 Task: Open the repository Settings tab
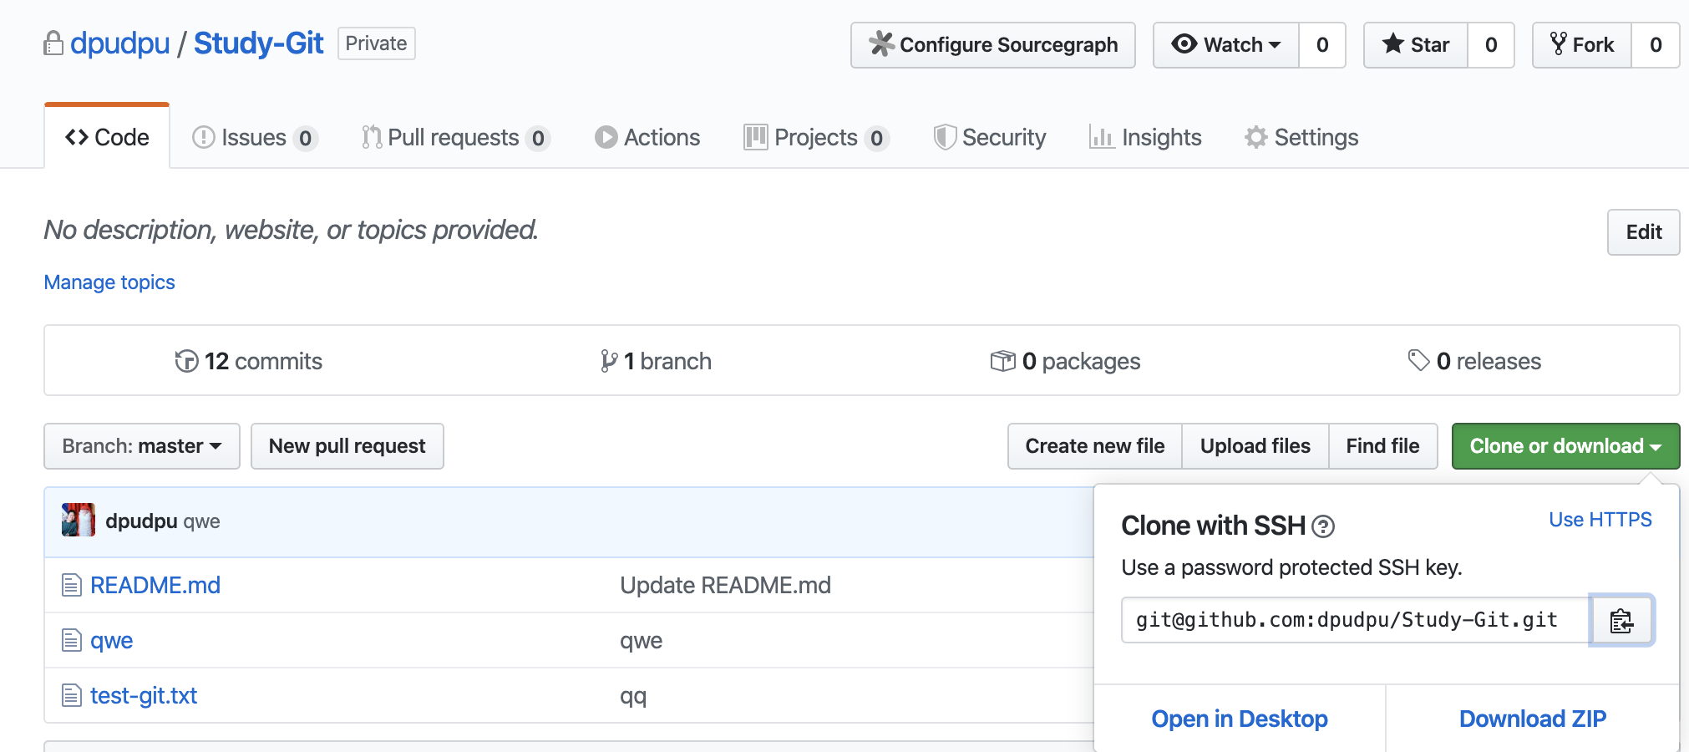pos(1301,138)
